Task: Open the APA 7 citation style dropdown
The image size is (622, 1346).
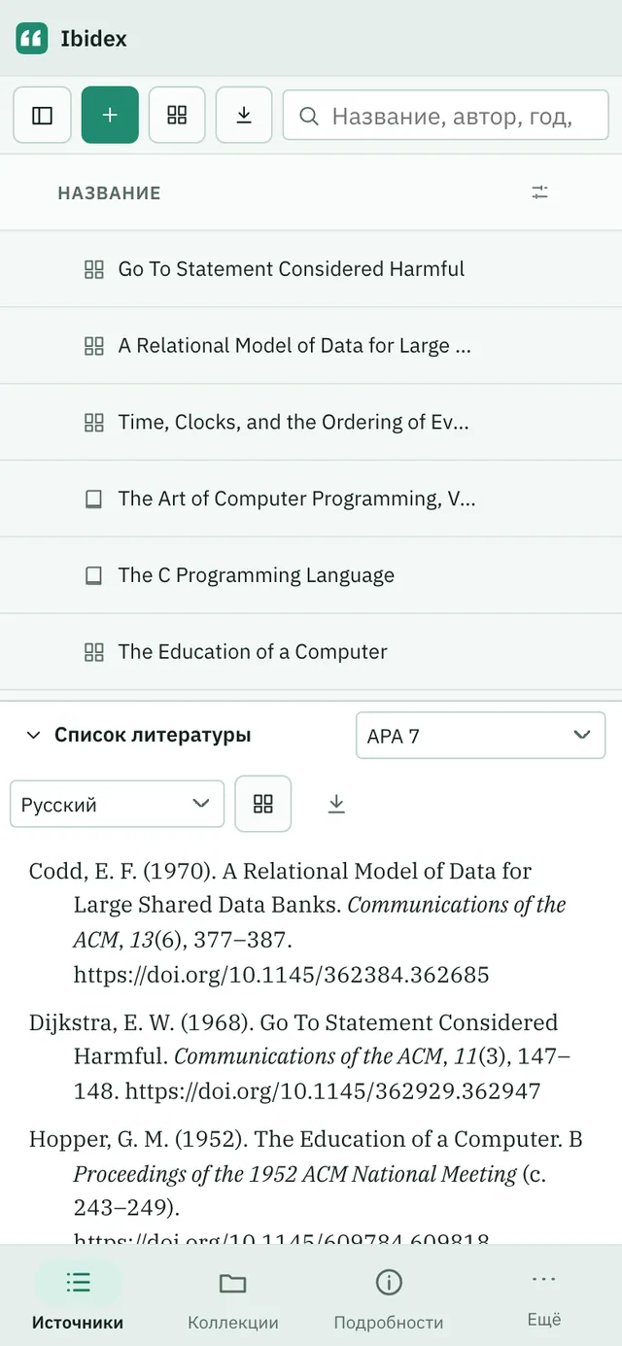Action: (x=480, y=736)
